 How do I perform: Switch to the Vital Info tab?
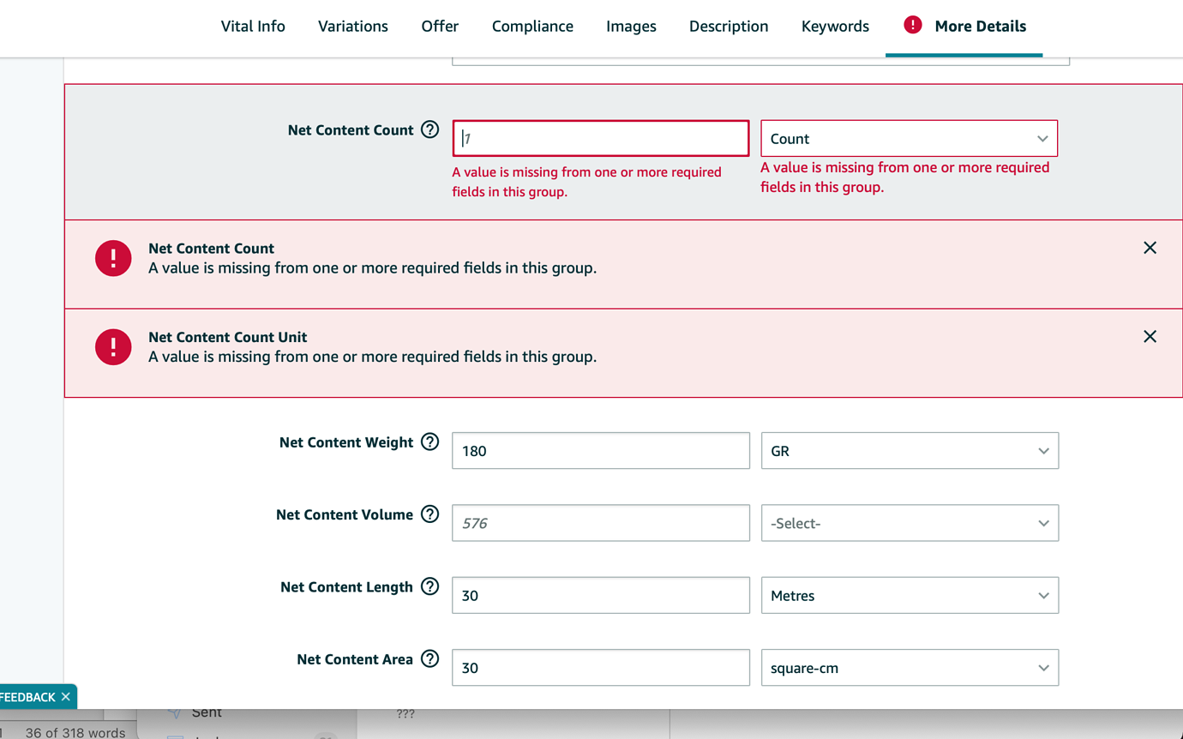point(253,27)
